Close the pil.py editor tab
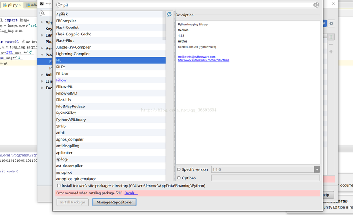The image size is (353, 215). pos(21,5)
